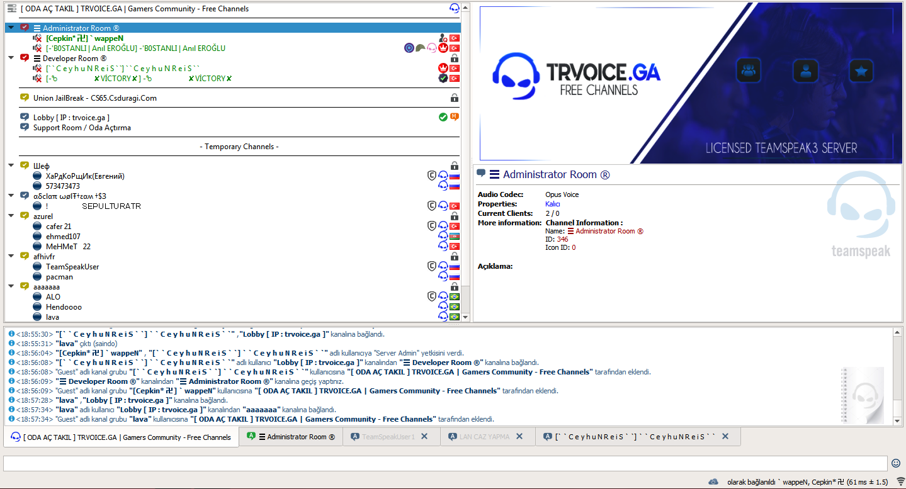Screen dimensions: 906x489
Task: Click channel tree scrollbar up arrow
Action: point(466,9)
